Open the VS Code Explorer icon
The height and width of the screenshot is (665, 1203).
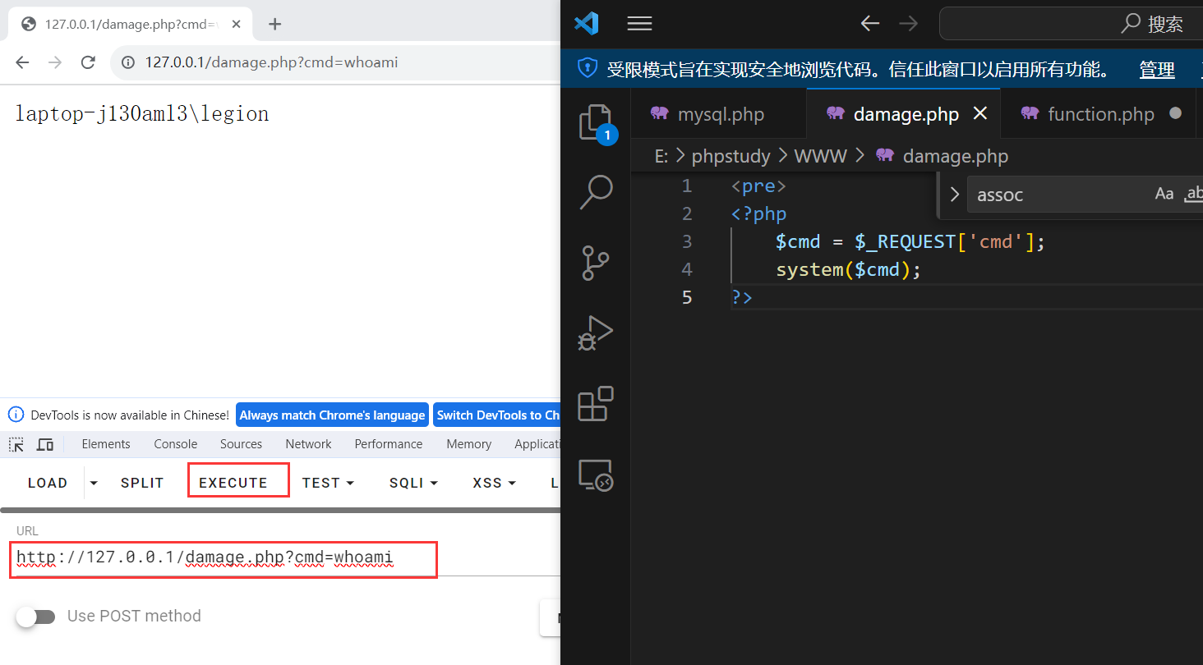pos(596,123)
